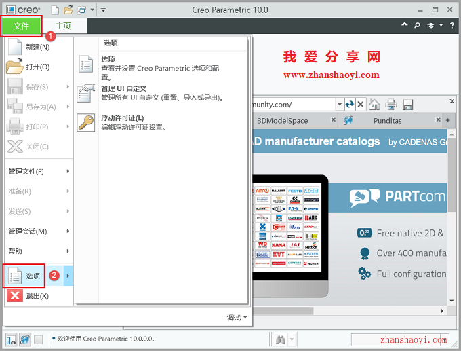Click the binoculars find icon in status bar
461x351 pixels.
(280, 340)
